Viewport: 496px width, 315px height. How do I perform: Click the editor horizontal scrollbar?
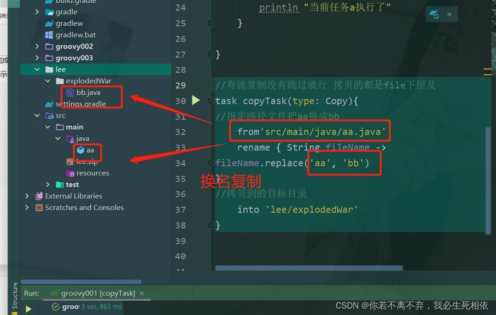click(x=309, y=268)
